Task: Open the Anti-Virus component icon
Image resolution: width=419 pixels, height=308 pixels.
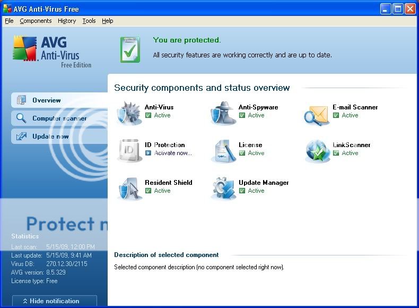Action: pos(129,113)
